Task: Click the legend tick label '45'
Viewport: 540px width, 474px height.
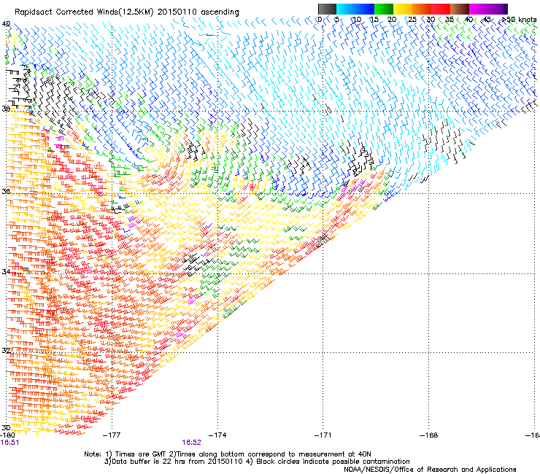Action: click(487, 20)
